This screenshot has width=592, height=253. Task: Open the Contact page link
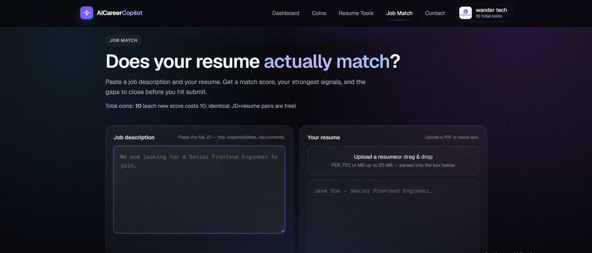(x=435, y=13)
